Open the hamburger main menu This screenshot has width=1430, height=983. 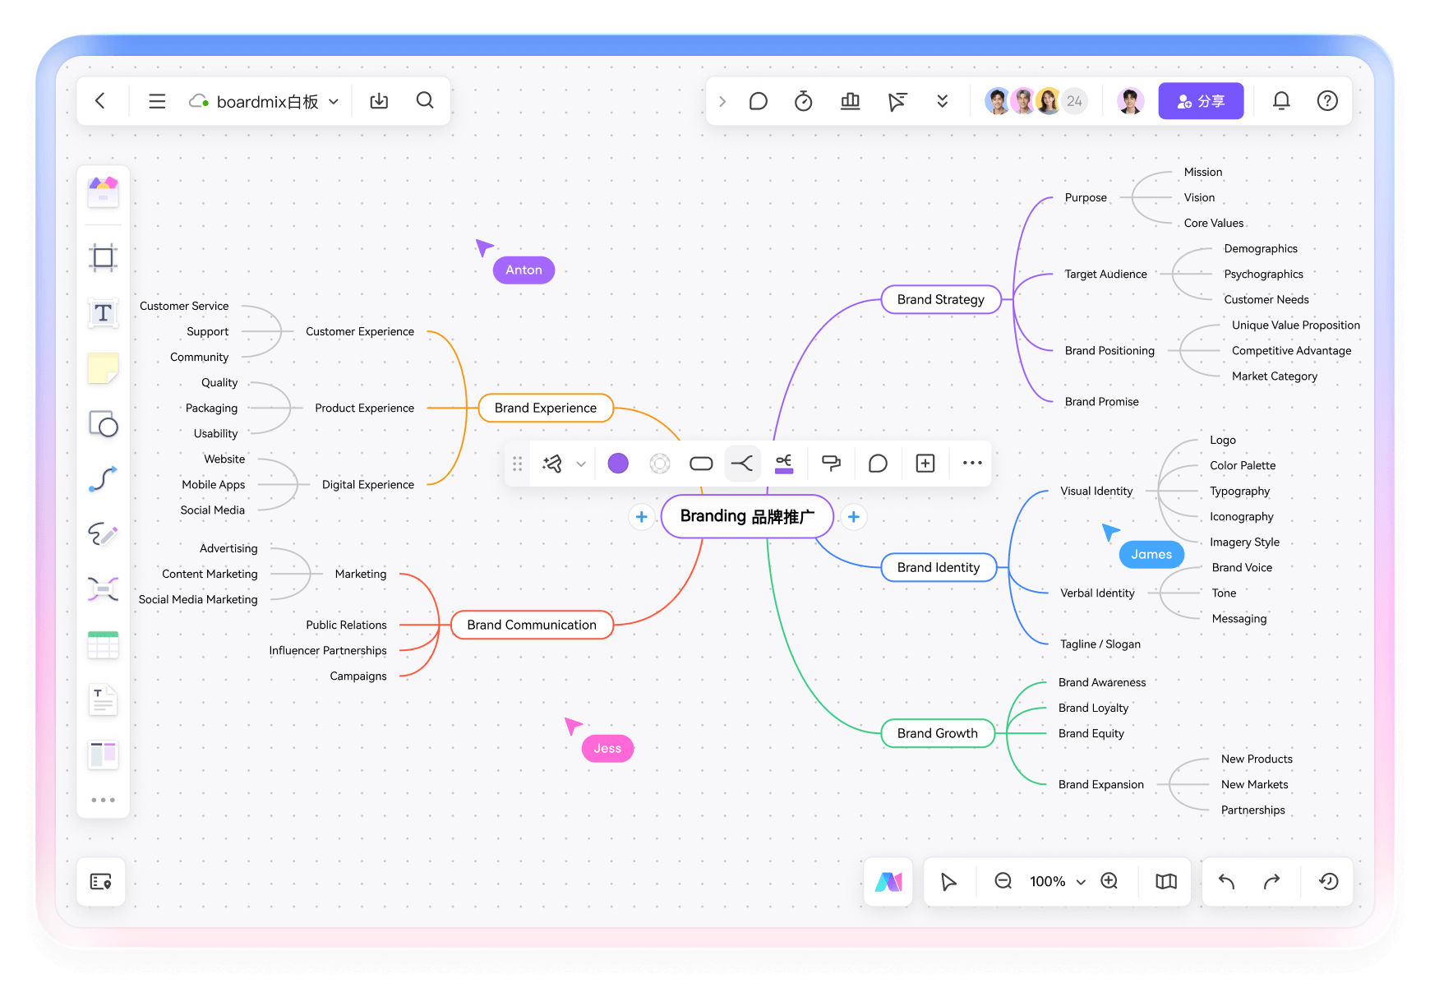[x=157, y=101]
